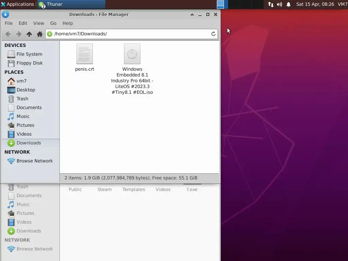Click the Thunar taskbar button
348x261 pixels.
point(71,4)
